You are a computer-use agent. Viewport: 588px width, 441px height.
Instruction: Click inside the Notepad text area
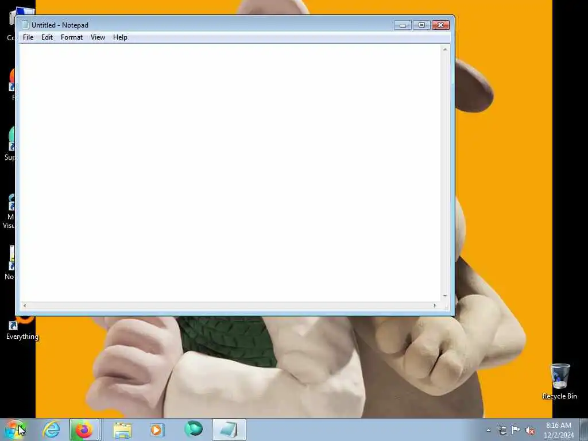[230, 172]
